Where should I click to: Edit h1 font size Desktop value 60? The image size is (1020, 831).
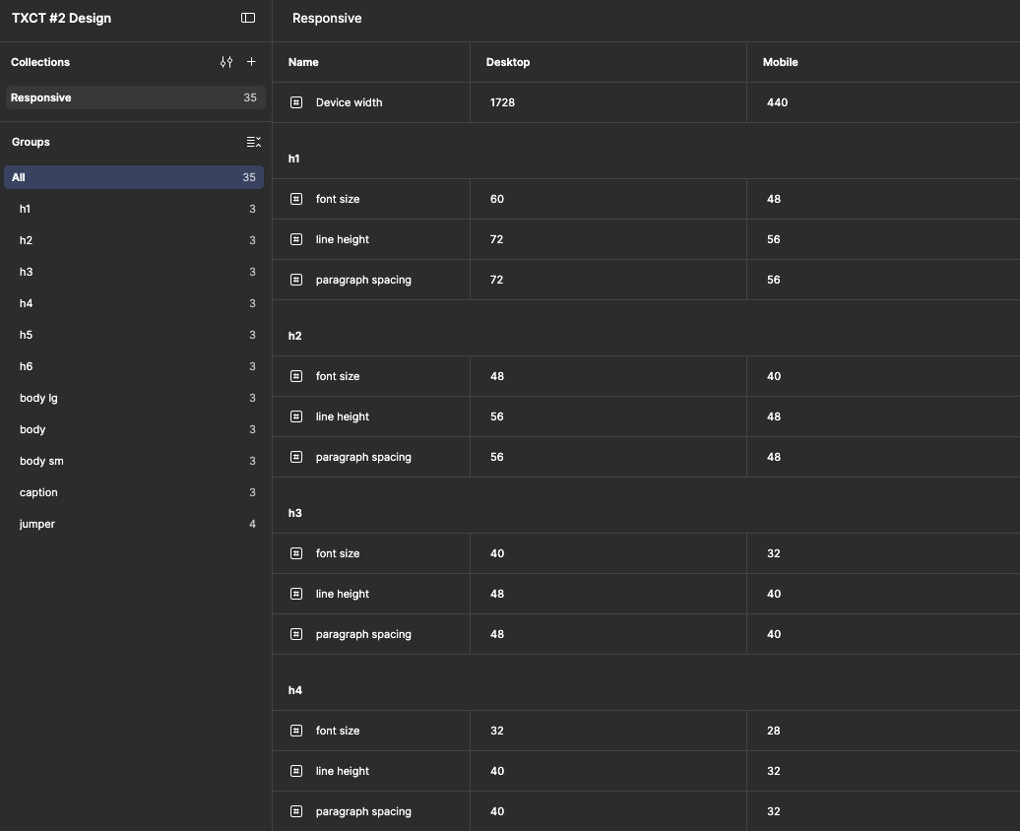click(608, 199)
